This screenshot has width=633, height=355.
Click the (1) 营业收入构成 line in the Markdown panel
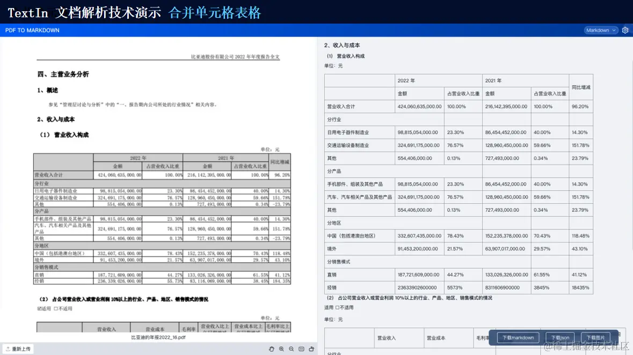(346, 56)
